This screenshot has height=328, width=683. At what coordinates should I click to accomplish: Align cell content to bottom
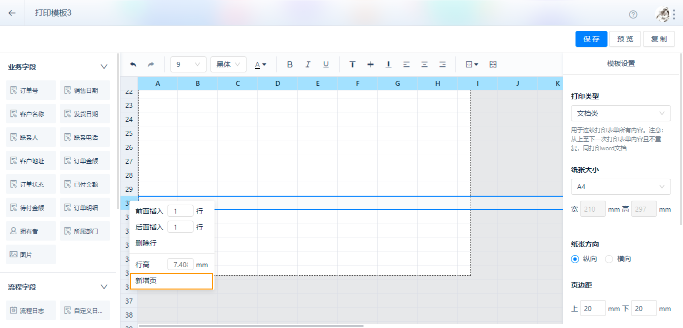coord(388,64)
